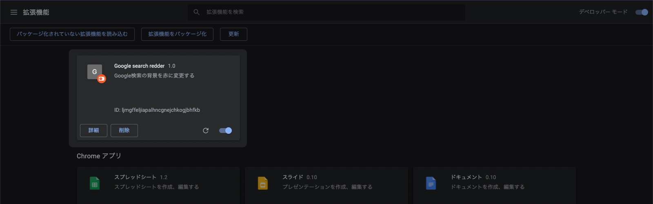Viewport: 653px width, 204px height.
Task: Click the 拡張機能 page title
Action: click(36, 12)
